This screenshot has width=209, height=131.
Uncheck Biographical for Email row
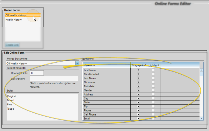tap(138, 118)
